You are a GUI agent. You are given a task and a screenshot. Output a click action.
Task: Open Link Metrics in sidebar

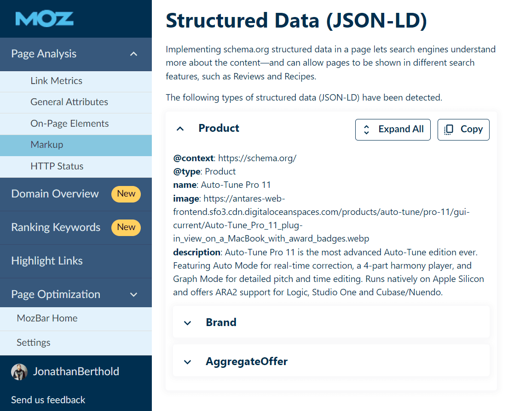tap(56, 81)
